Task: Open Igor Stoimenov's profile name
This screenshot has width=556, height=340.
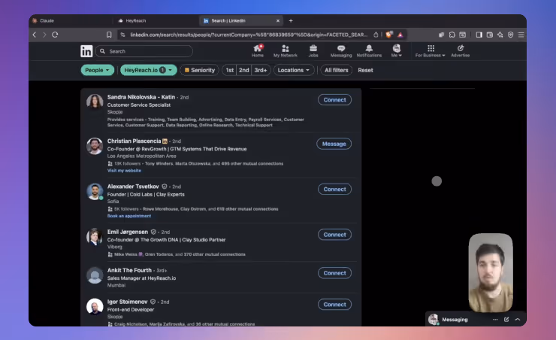Action: pyautogui.click(x=127, y=302)
